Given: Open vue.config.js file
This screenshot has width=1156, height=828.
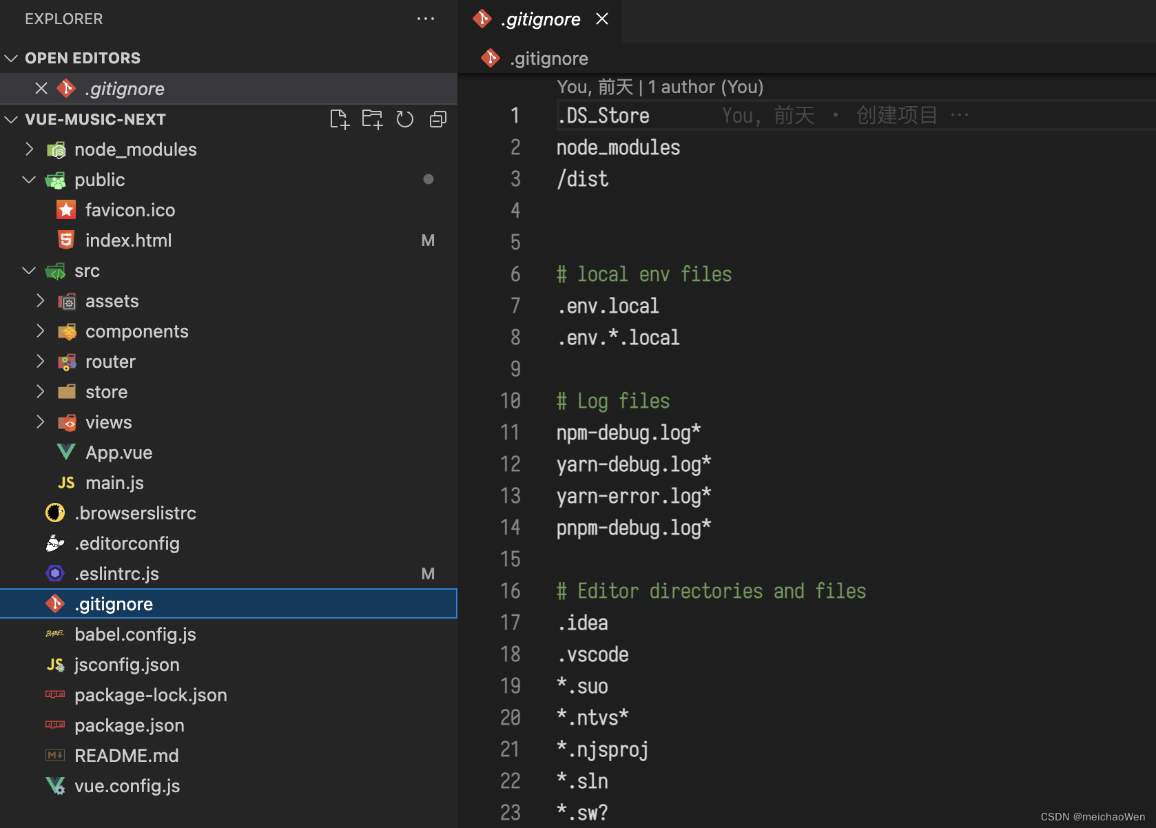Looking at the screenshot, I should [x=229, y=785].
